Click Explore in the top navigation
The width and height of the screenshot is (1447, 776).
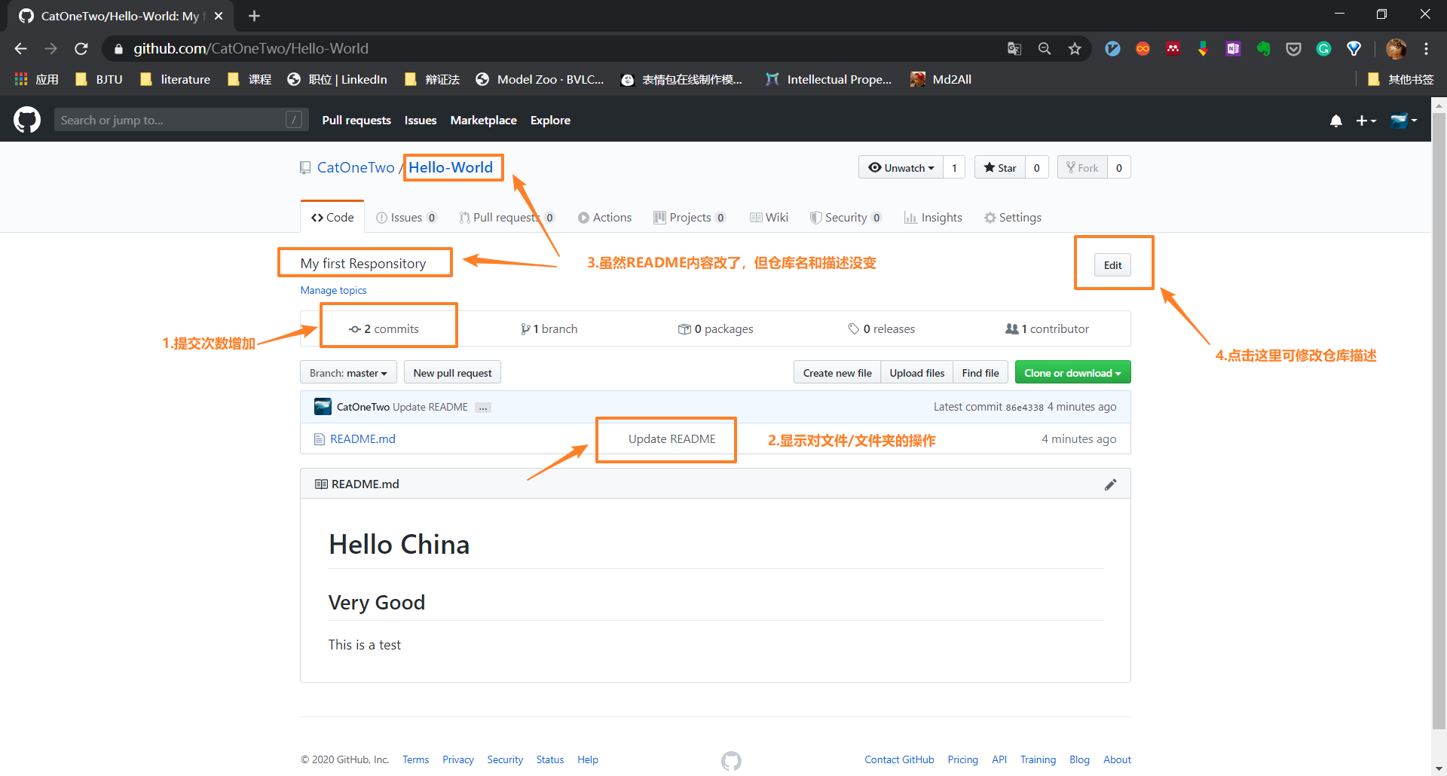tap(550, 121)
